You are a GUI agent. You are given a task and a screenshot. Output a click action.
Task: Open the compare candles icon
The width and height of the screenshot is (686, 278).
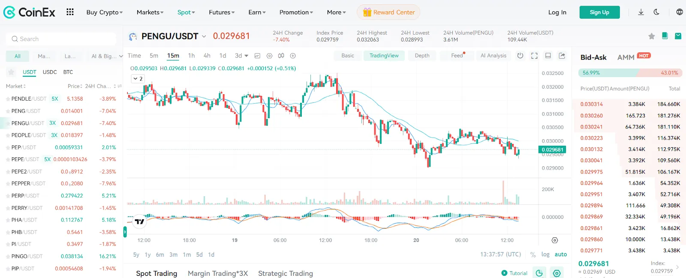pos(281,56)
